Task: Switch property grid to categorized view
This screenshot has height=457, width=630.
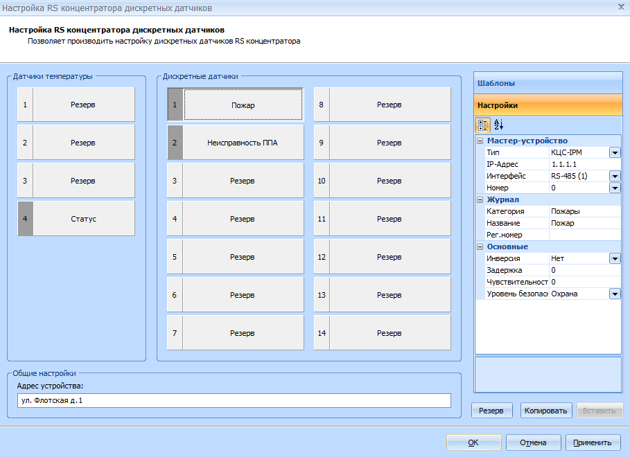Action: (x=483, y=125)
